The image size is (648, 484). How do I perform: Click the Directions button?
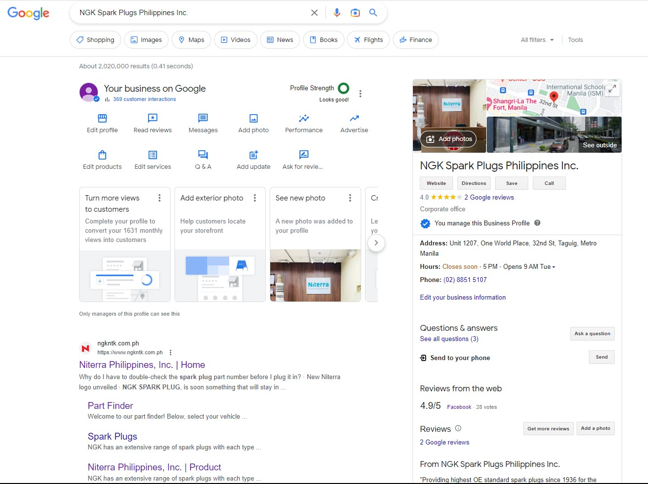[474, 183]
